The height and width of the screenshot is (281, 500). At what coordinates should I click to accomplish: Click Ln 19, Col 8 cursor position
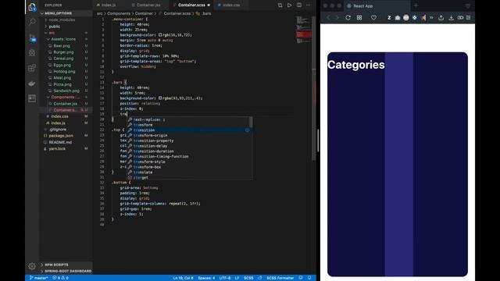point(183,278)
